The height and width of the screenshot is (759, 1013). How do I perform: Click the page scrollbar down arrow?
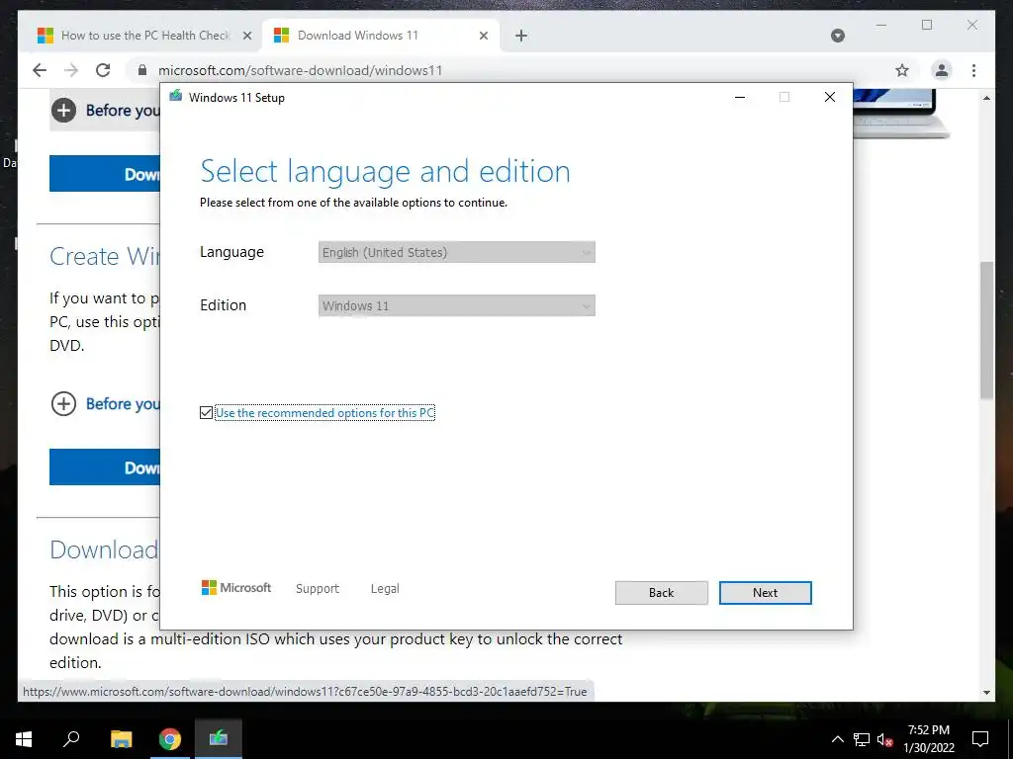point(986,693)
